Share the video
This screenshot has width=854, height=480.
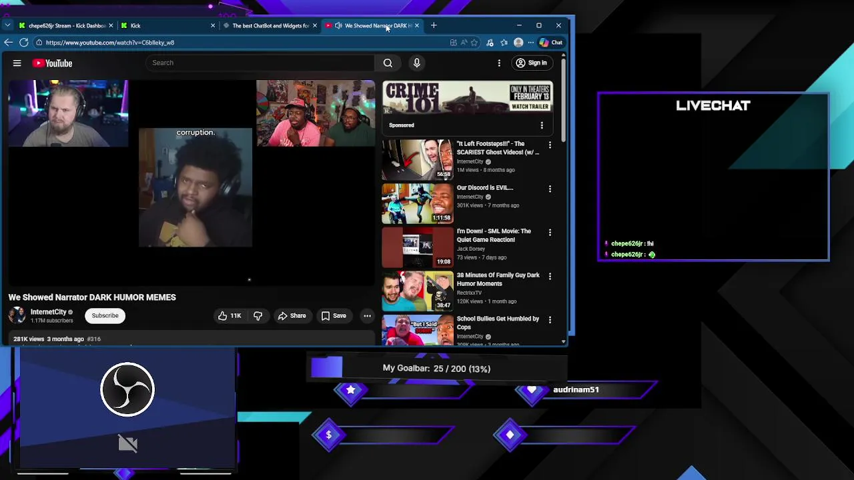[292, 316]
